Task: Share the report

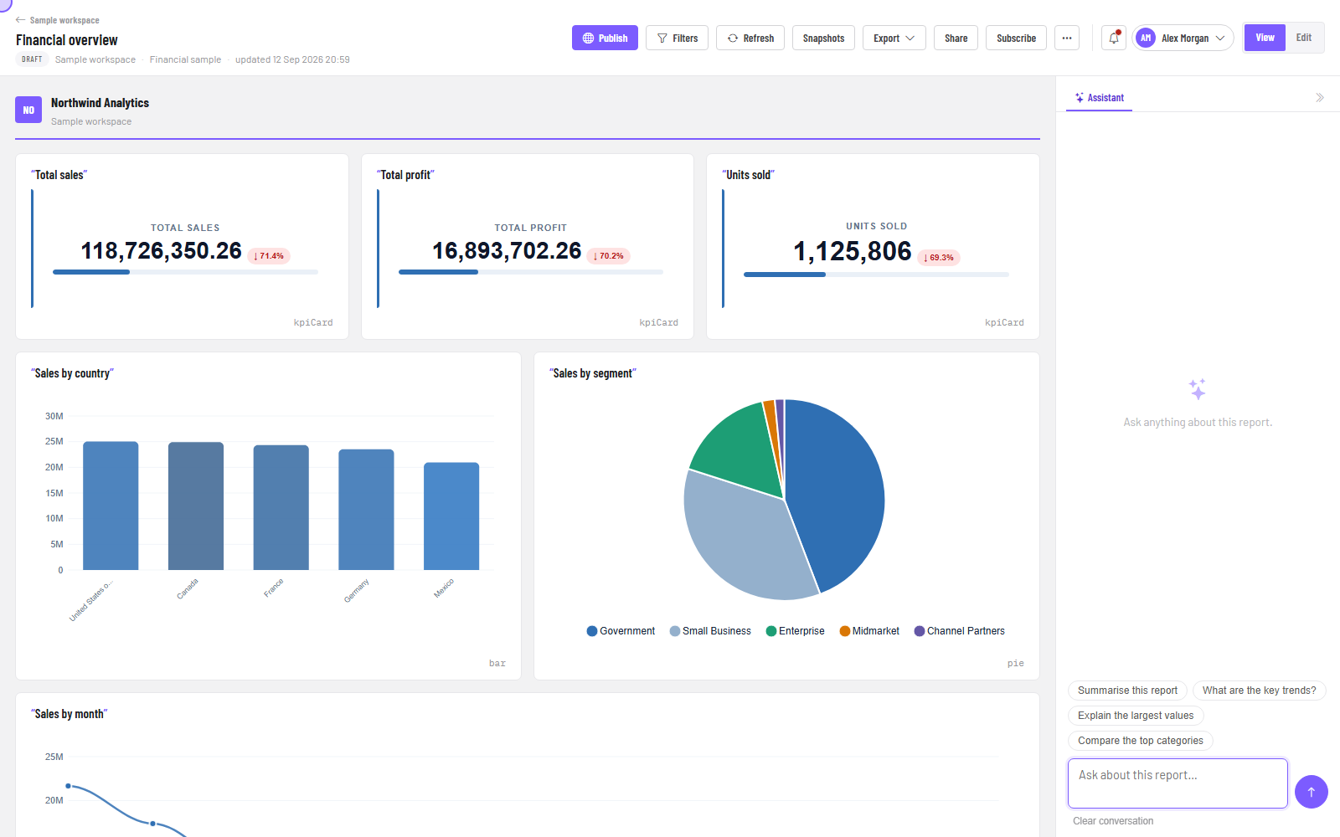Action: pos(956,38)
